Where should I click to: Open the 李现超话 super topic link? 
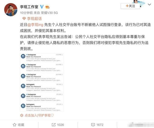tap(34, 18)
